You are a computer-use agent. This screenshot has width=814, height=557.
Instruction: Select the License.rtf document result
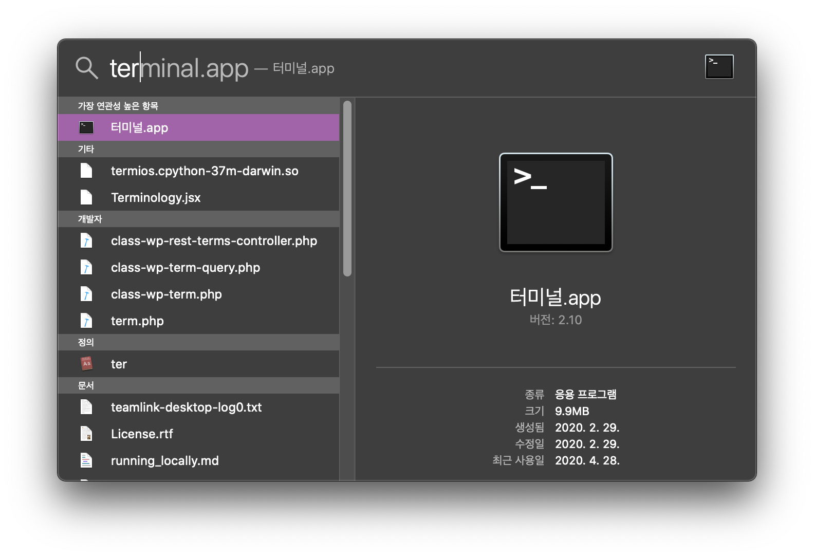[x=198, y=434]
